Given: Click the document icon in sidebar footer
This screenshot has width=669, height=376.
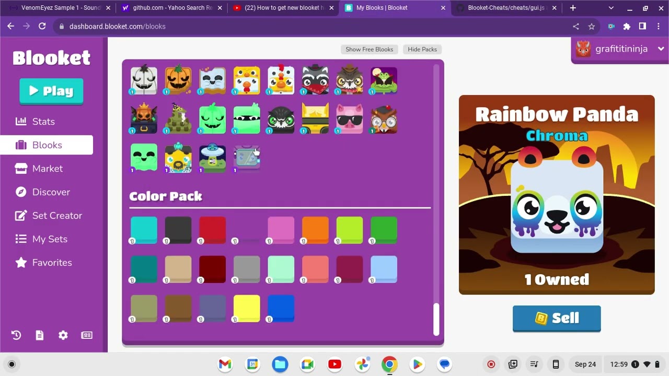Looking at the screenshot, I should 40,335.
